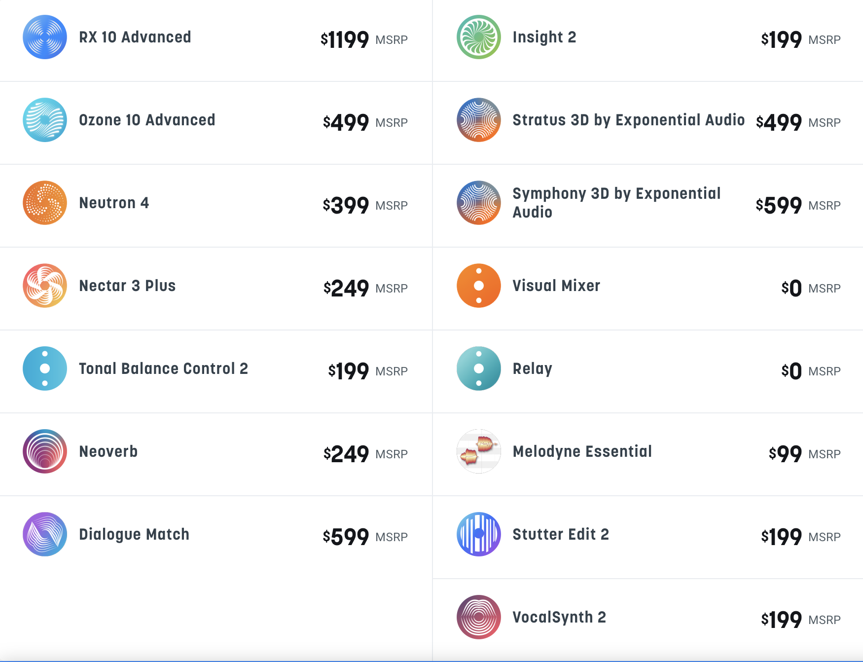Select the Ozone 10 Advanced icon
Viewport: 863px width, 662px height.
tap(45, 120)
